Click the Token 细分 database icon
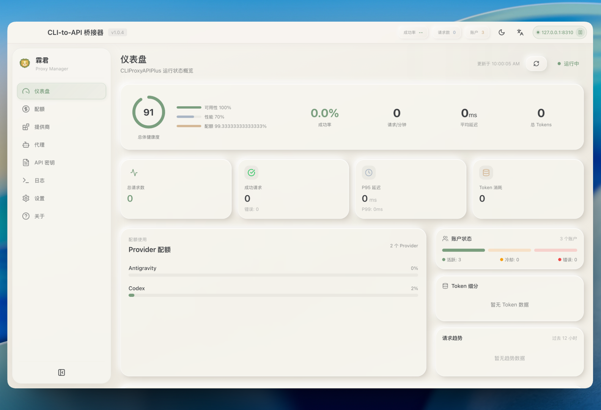601x410 pixels. click(445, 286)
